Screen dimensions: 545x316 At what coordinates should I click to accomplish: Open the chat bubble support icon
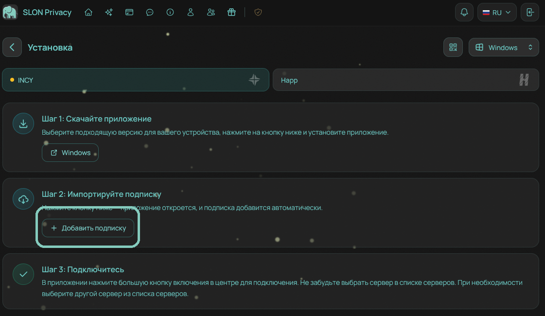tap(150, 12)
